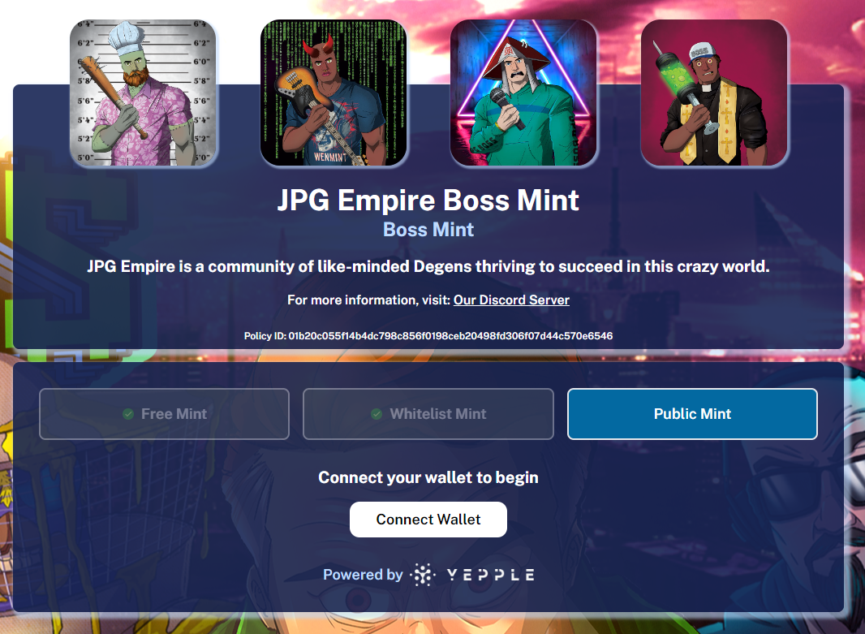The width and height of the screenshot is (865, 634).
Task: Click the Connect your wallet to begin text
Action: pyautogui.click(x=428, y=477)
